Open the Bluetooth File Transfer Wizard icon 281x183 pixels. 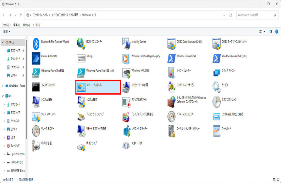click(36, 43)
